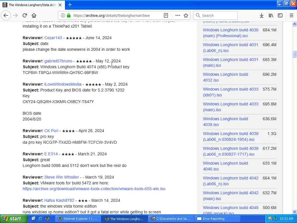Image resolution: width=297 pixels, height=223 pixels.
Task: Click the forward navigation arrow
Action: point(16,15)
